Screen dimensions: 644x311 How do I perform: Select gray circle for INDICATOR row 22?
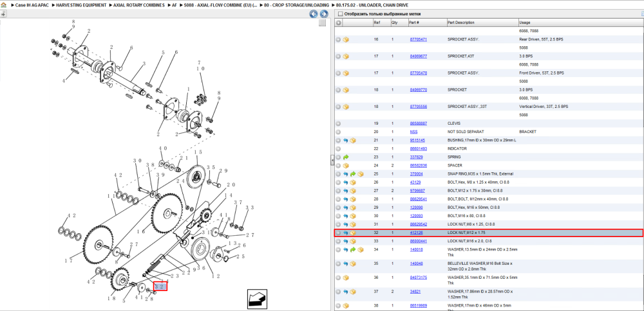pos(339,149)
